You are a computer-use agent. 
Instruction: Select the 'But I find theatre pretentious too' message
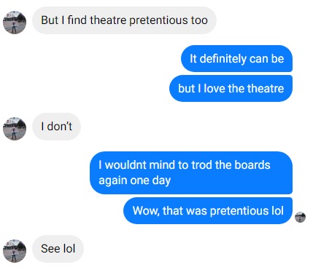[124, 20]
